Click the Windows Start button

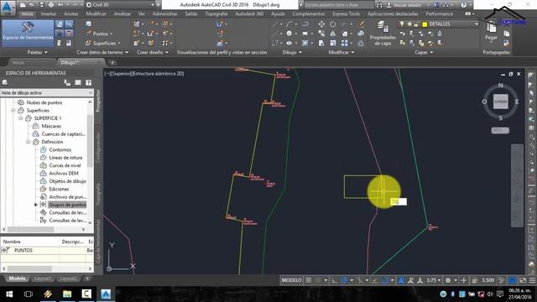tap(9, 294)
